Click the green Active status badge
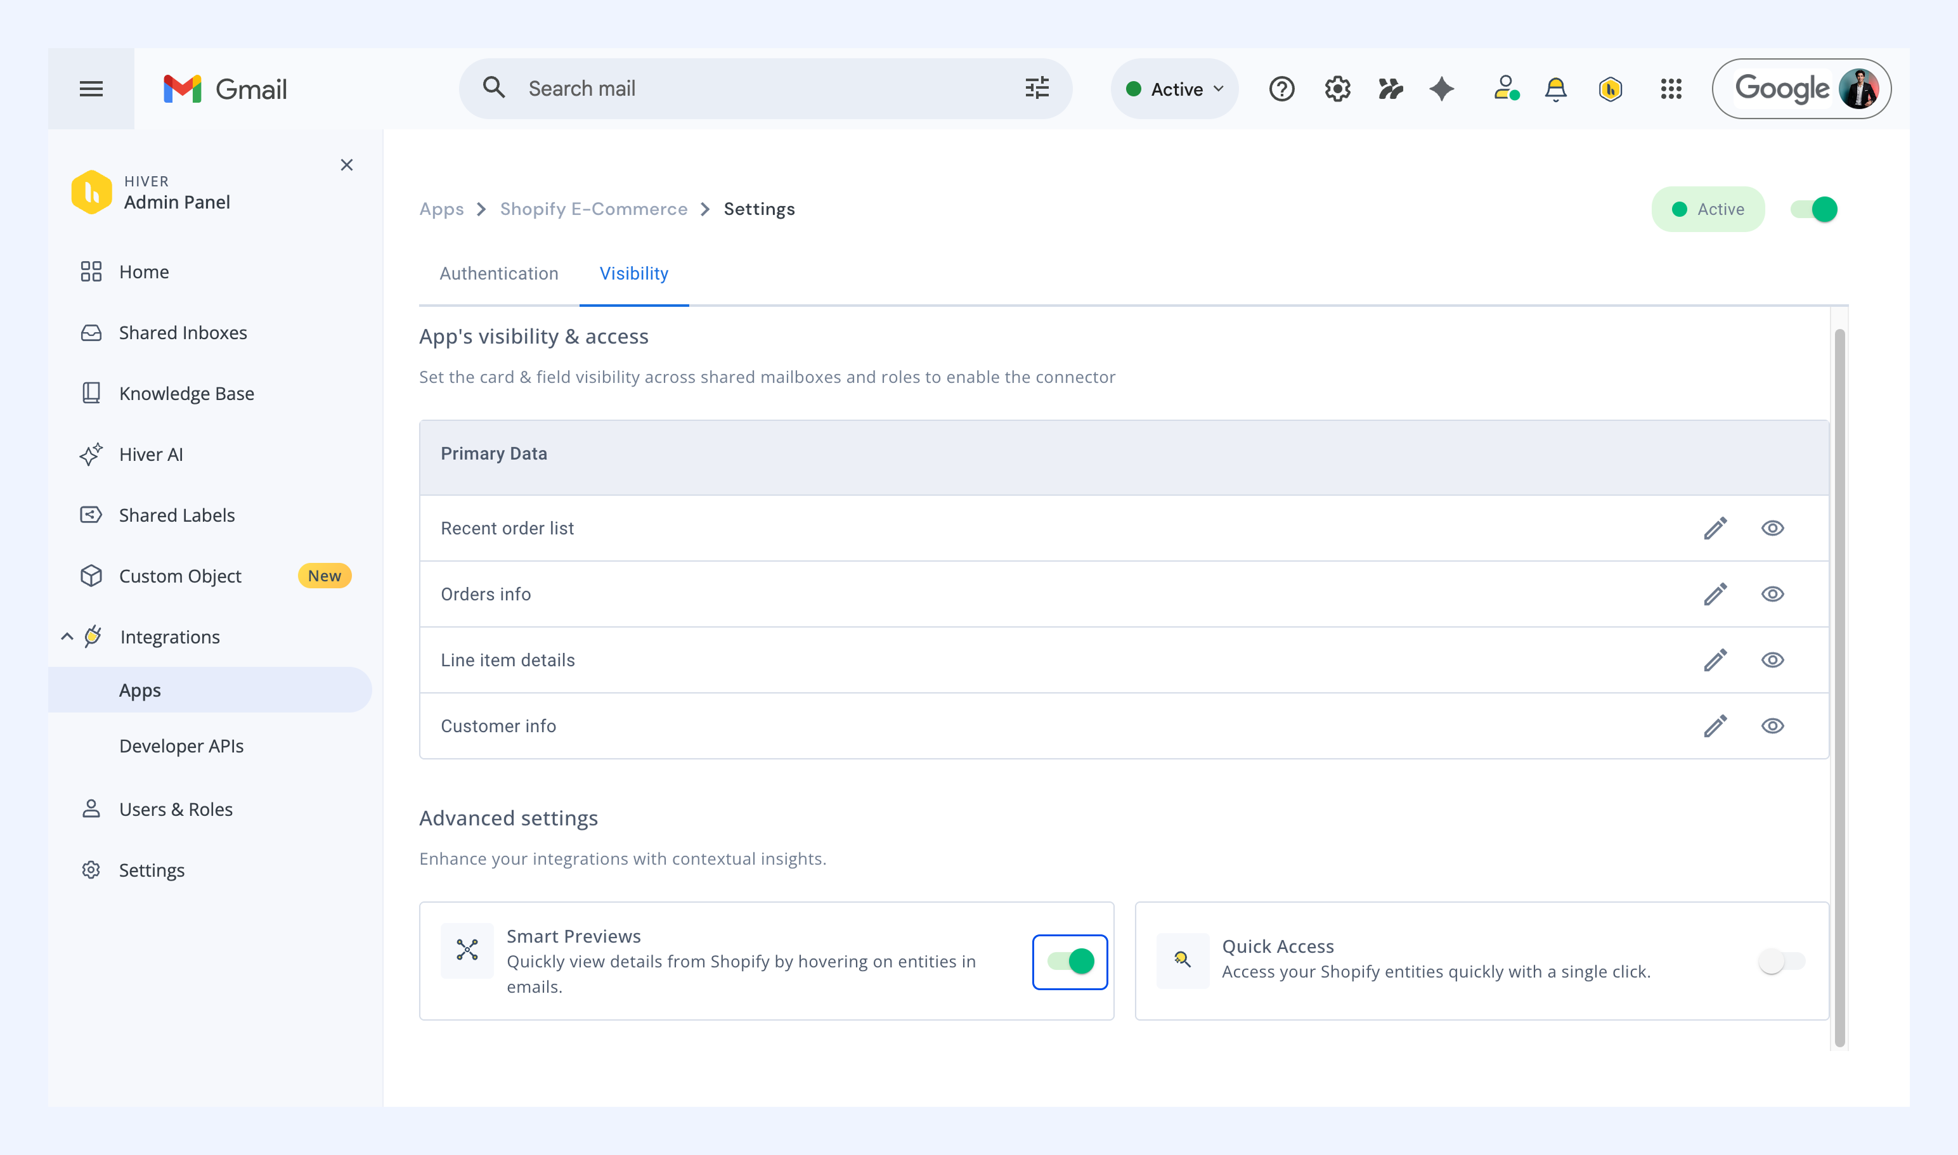Screen dimensions: 1958x1155 pos(1708,209)
